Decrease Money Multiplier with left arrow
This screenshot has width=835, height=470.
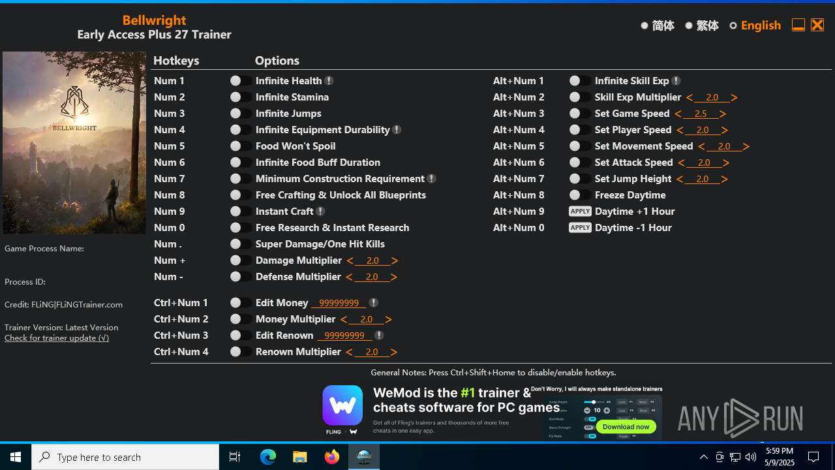344,320
